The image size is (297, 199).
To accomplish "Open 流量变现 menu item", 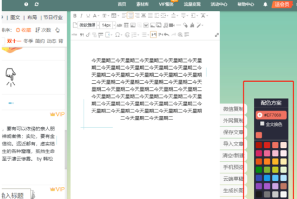I will [192, 4].
